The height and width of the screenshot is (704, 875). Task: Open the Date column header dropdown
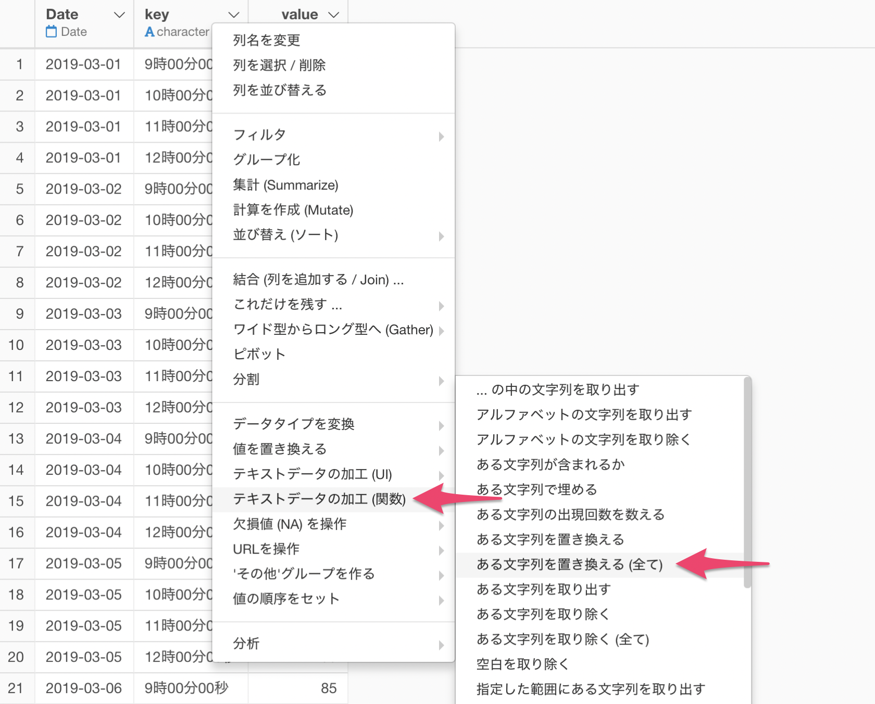tap(119, 15)
